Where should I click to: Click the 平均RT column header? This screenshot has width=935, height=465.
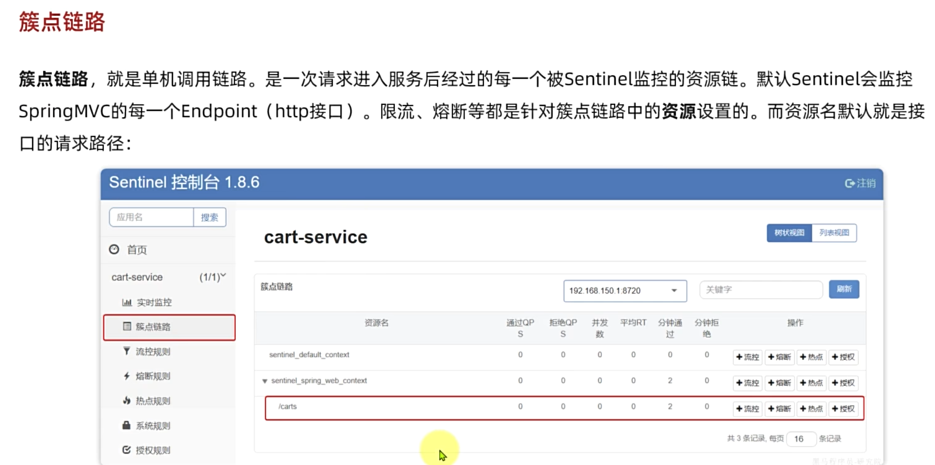coord(633,323)
